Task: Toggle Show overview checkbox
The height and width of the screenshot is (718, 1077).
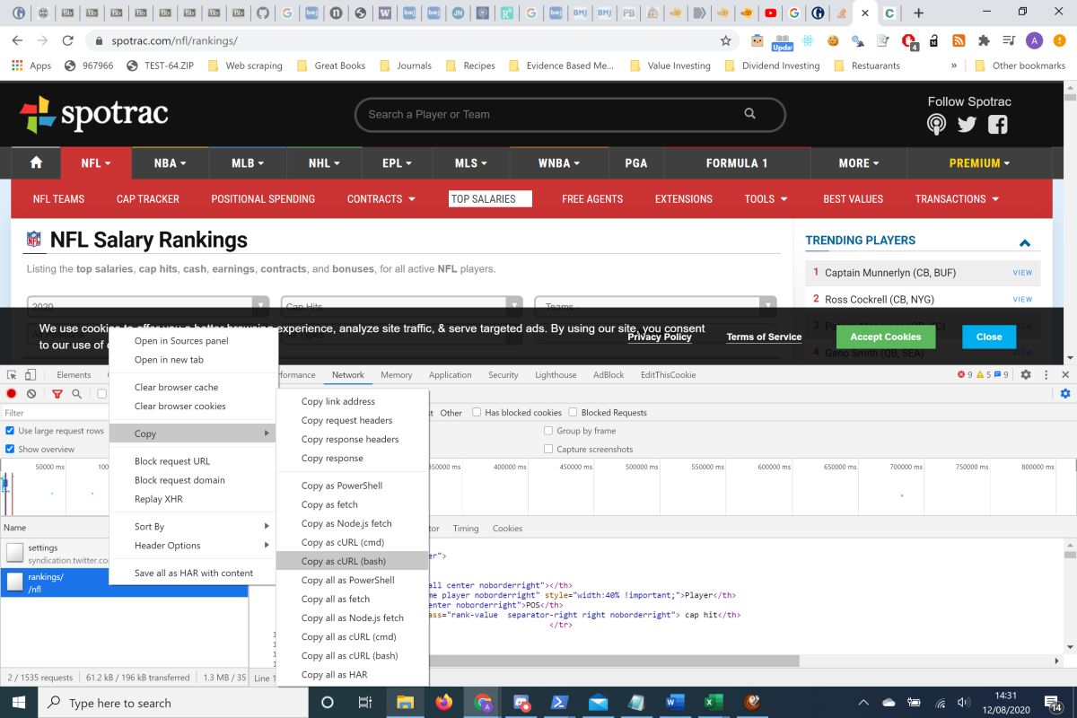Action: pyautogui.click(x=10, y=449)
